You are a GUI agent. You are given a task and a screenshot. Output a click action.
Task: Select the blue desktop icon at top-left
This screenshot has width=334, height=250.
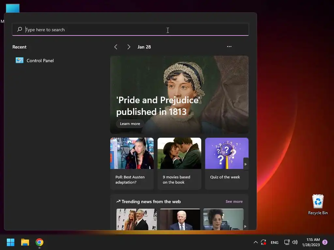click(13, 8)
